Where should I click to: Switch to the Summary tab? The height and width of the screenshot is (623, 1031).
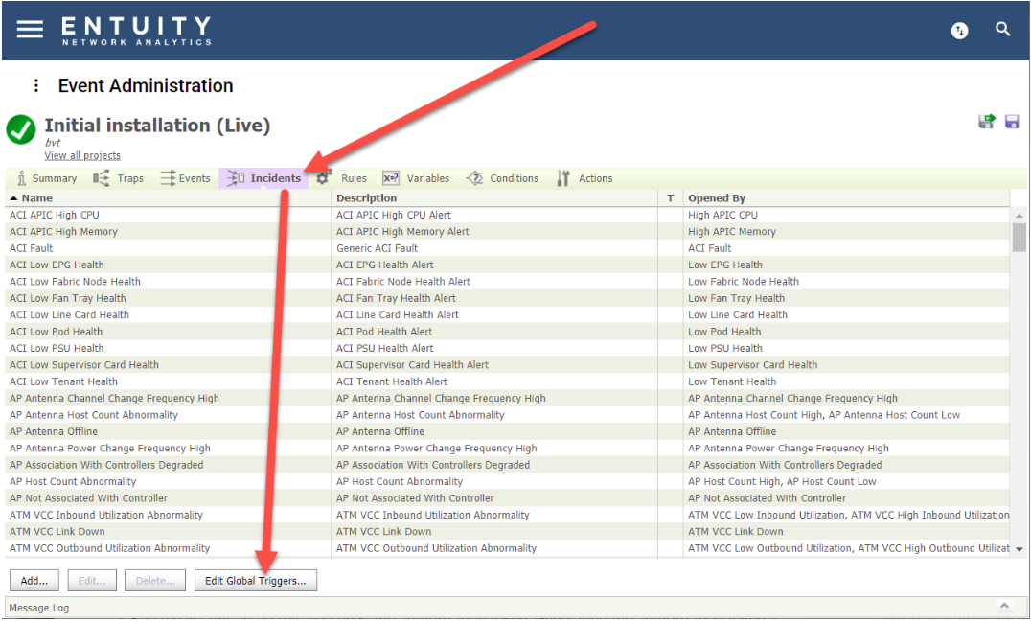[46, 178]
